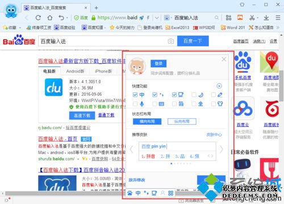Image resolution: width=284 pixels, height=204 pixels.
Task: Switch to Android版 tab
Action: pos(75,71)
